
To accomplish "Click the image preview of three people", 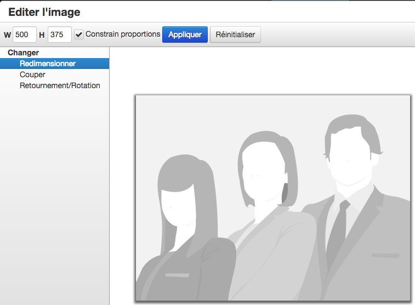I will [x=273, y=198].
